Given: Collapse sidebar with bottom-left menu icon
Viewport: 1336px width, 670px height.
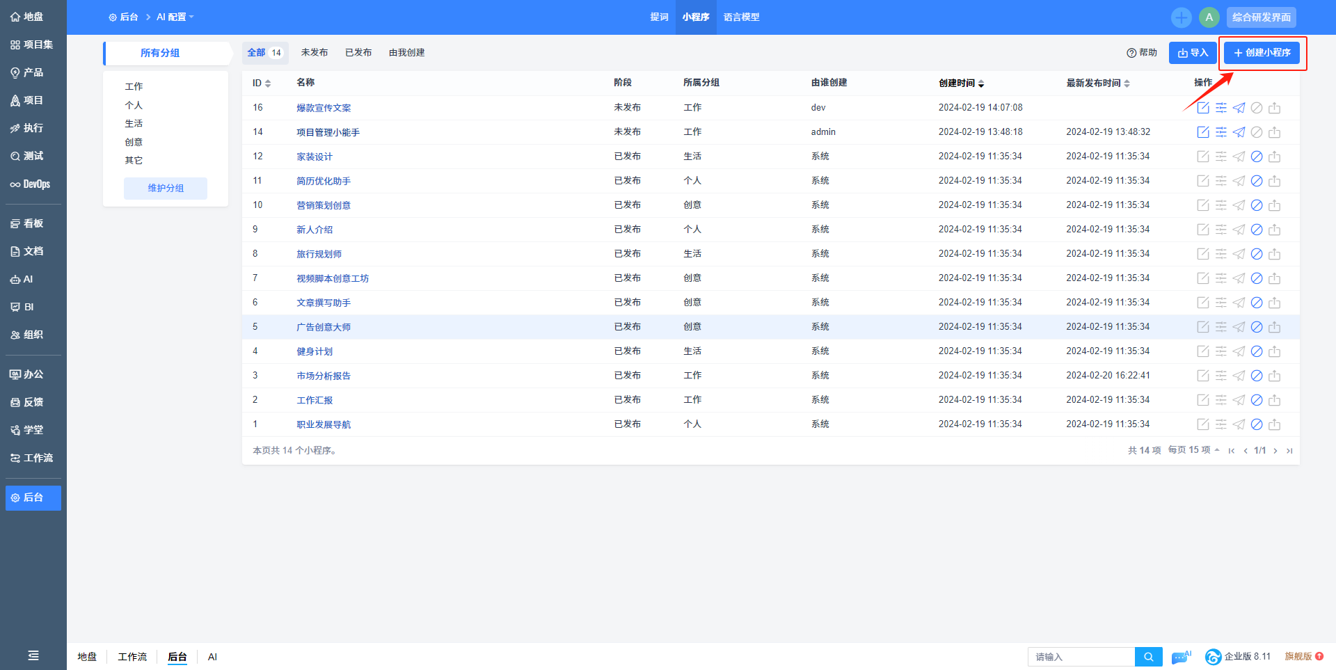Looking at the screenshot, I should [x=33, y=655].
